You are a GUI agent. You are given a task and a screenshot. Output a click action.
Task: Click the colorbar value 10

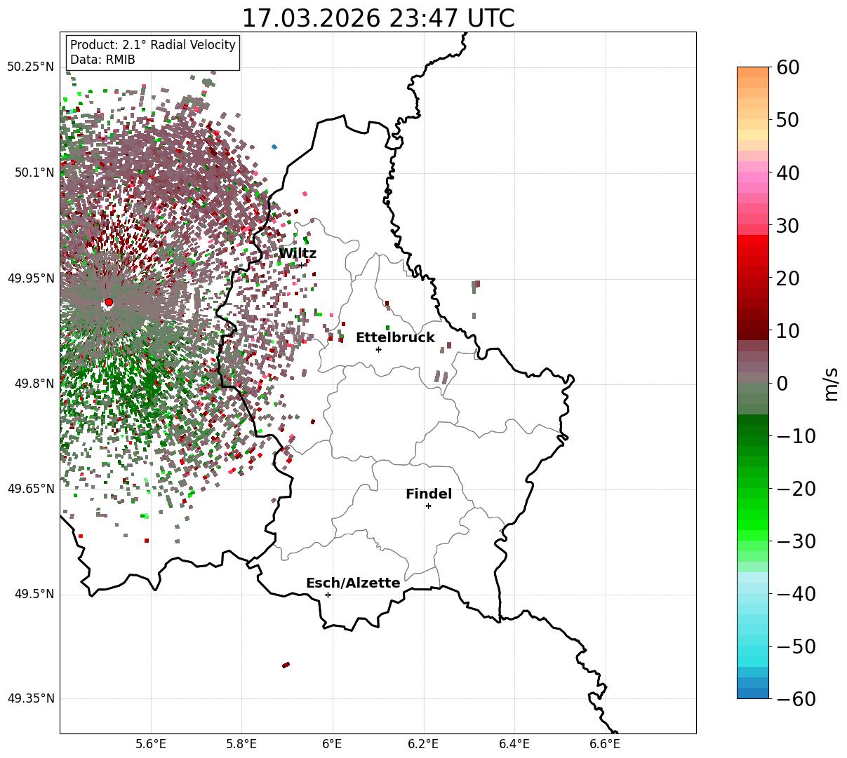coord(789,330)
